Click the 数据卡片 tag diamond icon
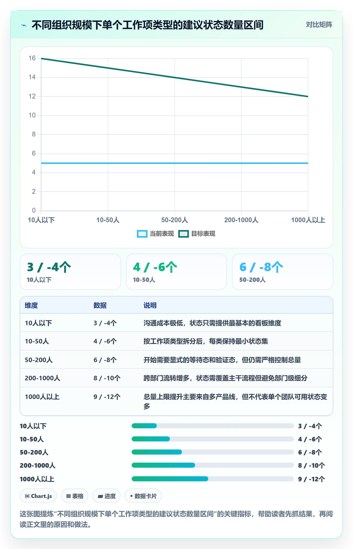 pos(131,496)
